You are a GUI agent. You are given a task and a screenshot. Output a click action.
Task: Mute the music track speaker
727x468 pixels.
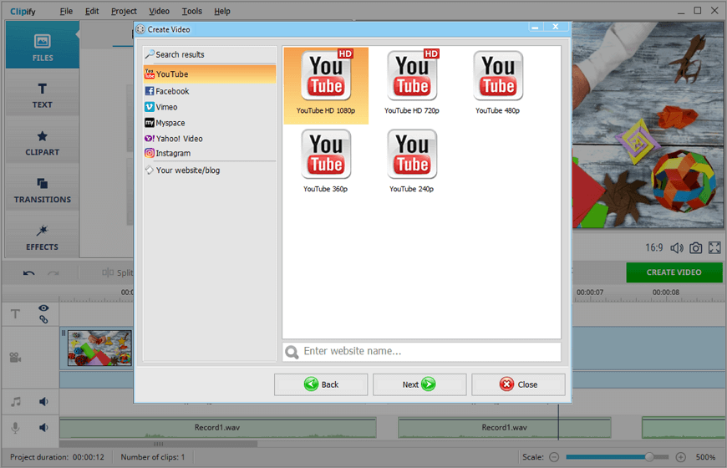tap(43, 402)
